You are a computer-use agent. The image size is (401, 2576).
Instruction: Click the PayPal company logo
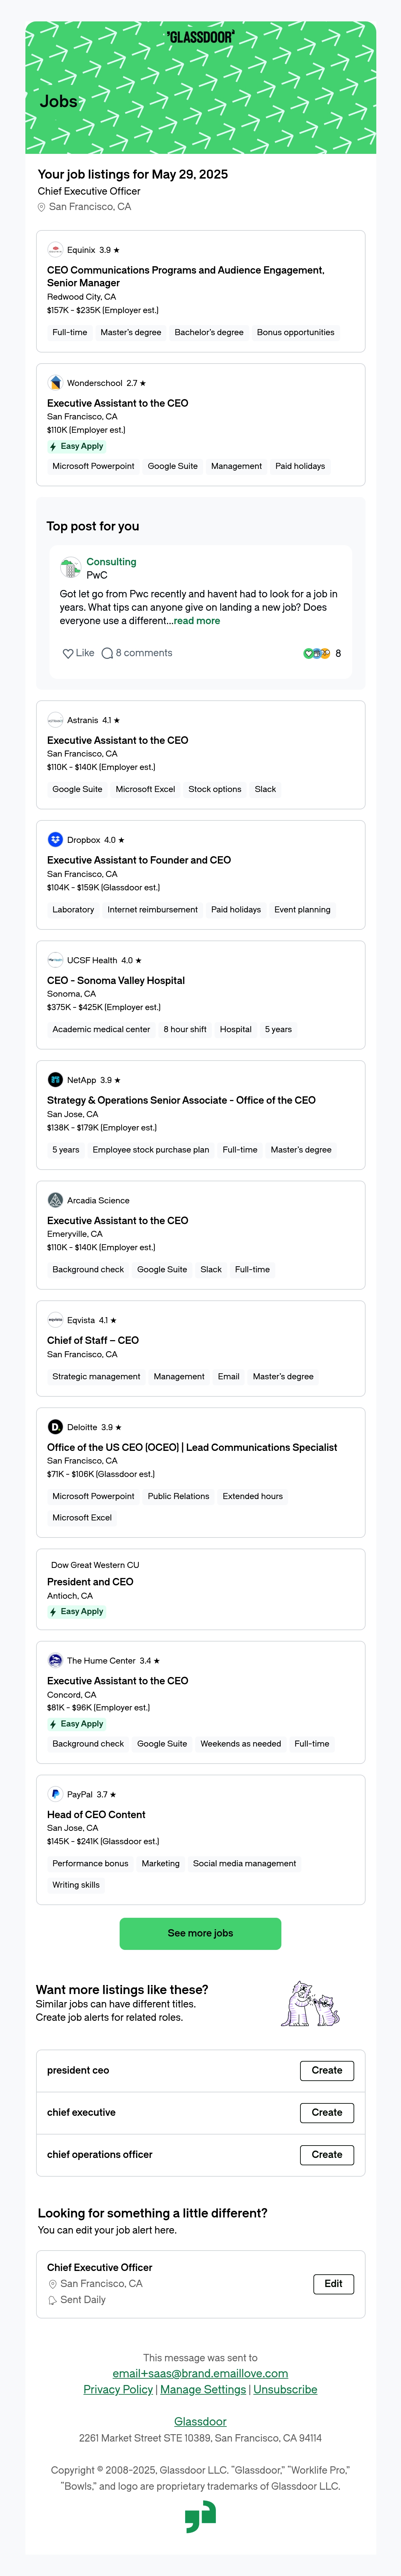pos(55,1794)
